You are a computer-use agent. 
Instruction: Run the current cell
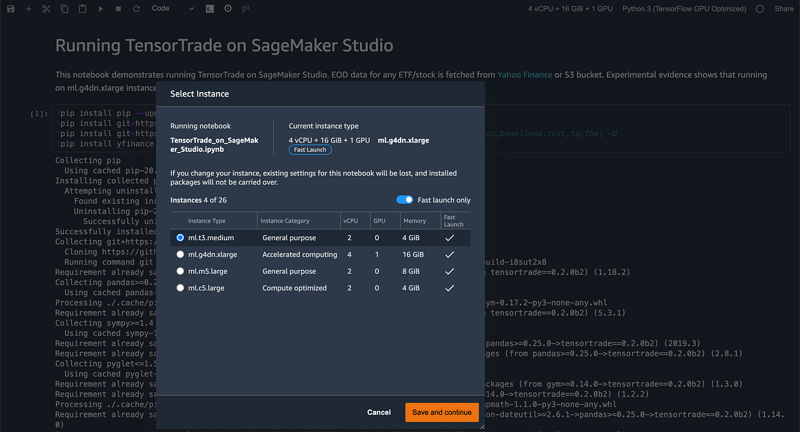[x=101, y=9]
